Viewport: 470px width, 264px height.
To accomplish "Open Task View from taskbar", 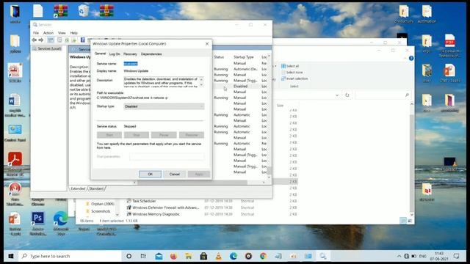I will tap(144, 256).
